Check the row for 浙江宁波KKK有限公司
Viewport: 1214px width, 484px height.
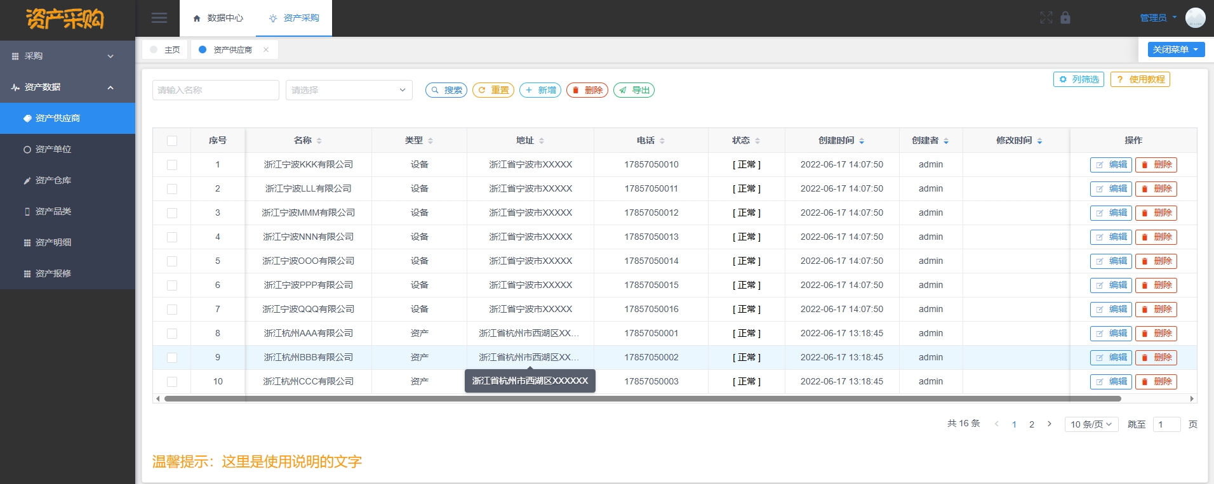click(172, 165)
